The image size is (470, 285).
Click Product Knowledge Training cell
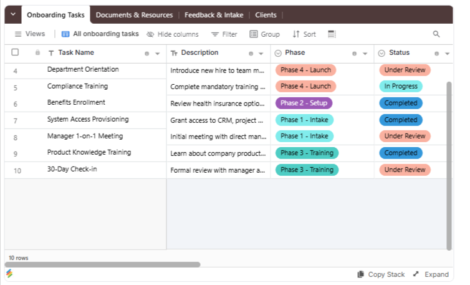[89, 152]
